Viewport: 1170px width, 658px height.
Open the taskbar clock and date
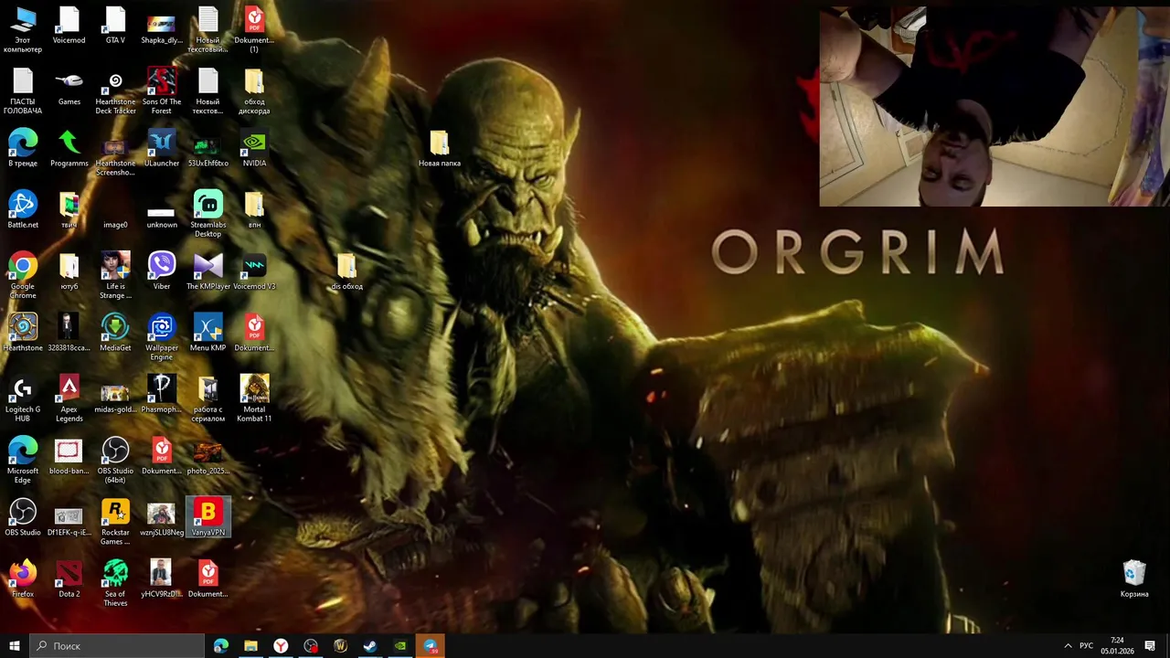point(1117,646)
